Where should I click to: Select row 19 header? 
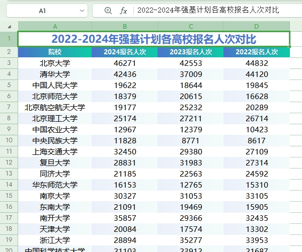pos(9,240)
